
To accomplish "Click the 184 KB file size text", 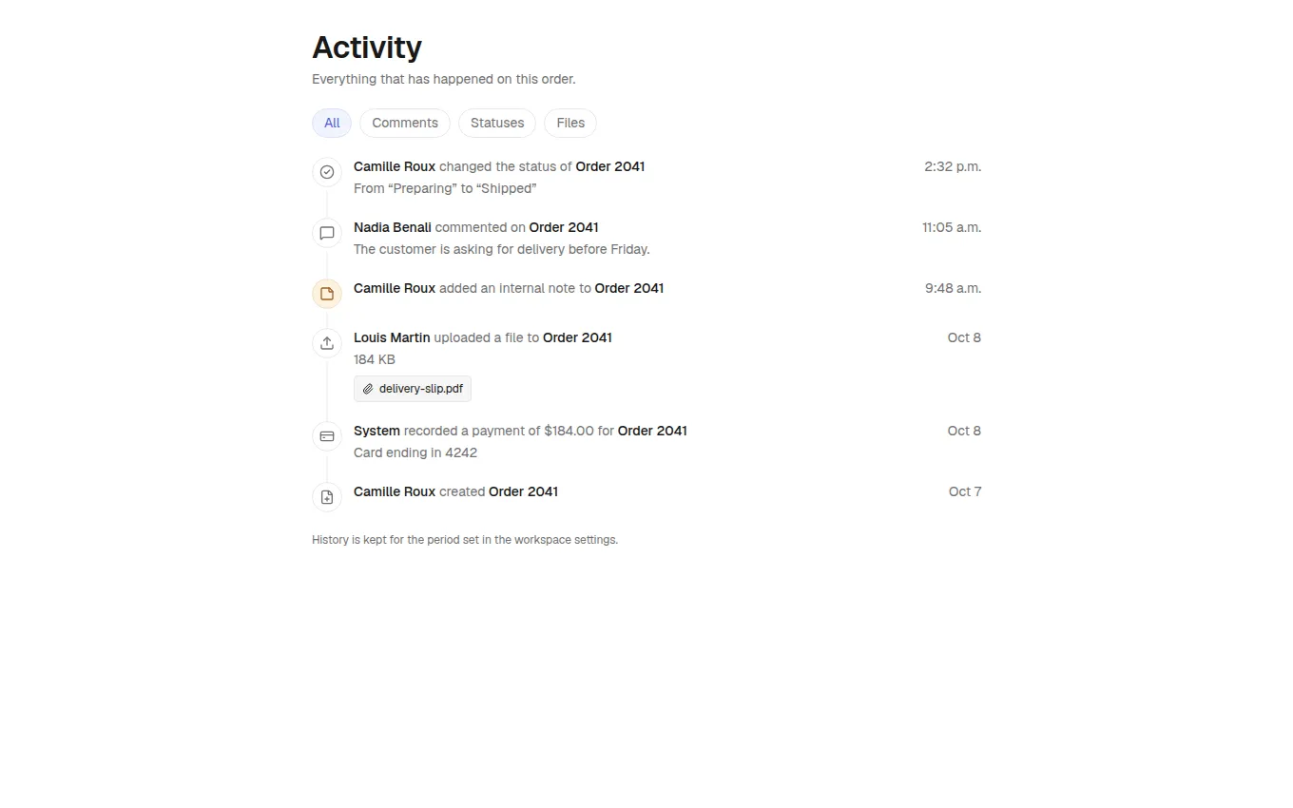I will tap(375, 359).
